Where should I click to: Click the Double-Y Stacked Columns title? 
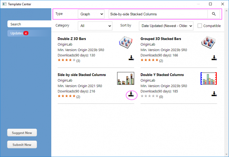[162, 75]
